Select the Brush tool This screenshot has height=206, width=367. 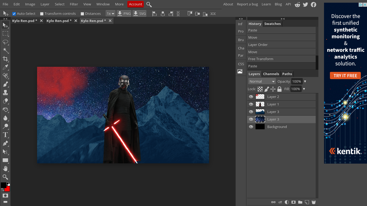tap(5, 84)
